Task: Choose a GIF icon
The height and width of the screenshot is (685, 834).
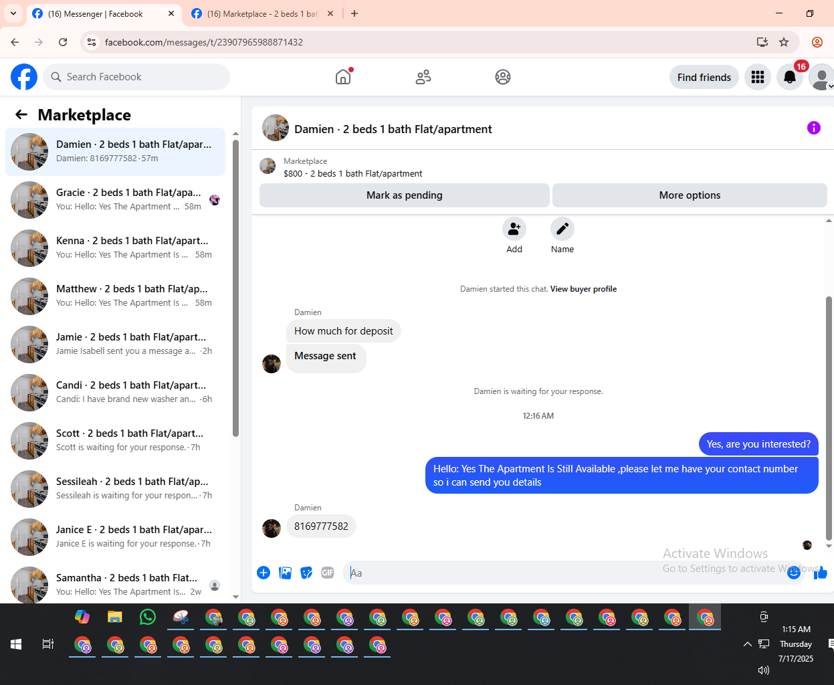Action: click(x=328, y=573)
